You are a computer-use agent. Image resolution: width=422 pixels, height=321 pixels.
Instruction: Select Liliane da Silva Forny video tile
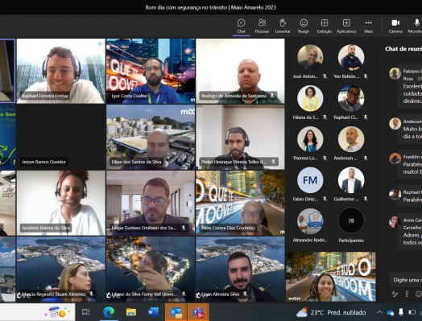click(x=151, y=270)
